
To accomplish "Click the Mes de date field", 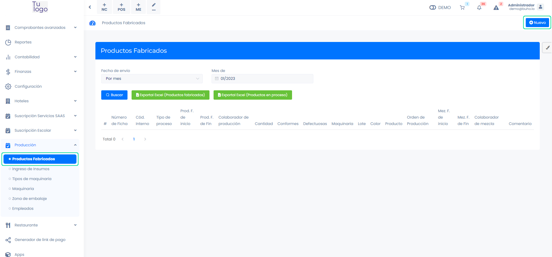I will pos(262,79).
